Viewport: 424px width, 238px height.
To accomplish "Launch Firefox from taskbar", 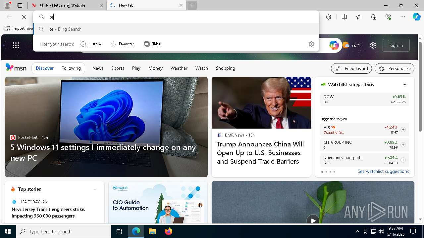I will coord(169,231).
